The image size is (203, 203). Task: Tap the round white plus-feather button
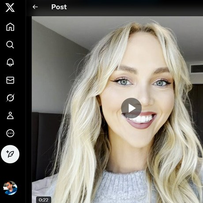point(10,154)
